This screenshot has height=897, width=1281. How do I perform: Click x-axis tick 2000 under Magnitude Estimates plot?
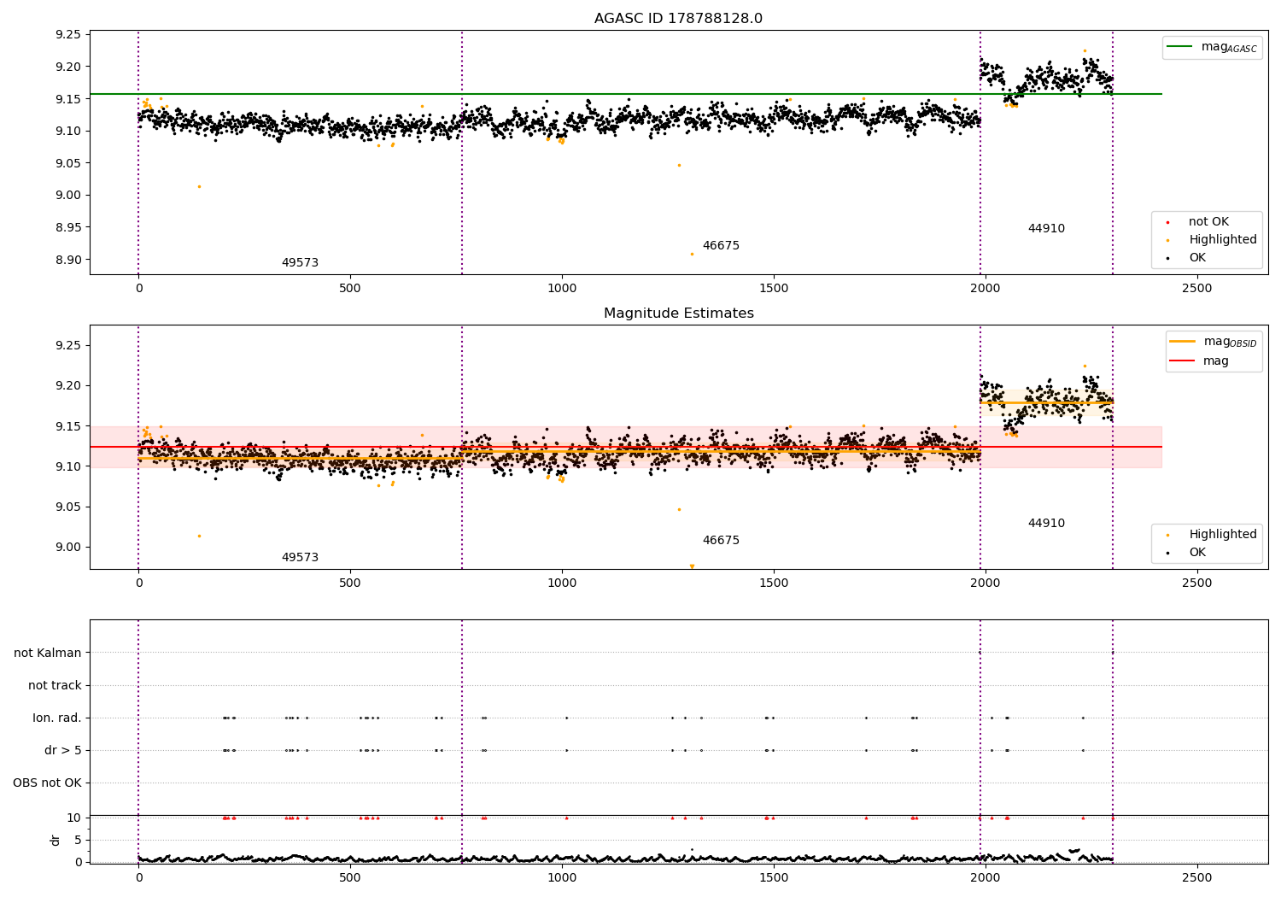click(x=985, y=583)
